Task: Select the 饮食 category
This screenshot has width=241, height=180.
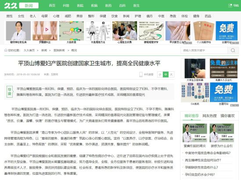Action: pyautogui.click(x=115, y=16)
